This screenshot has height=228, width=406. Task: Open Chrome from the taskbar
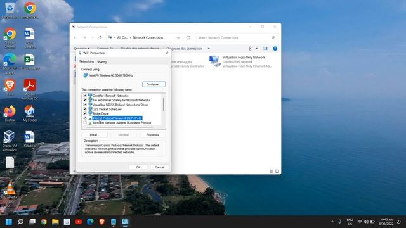pyautogui.click(x=44, y=222)
